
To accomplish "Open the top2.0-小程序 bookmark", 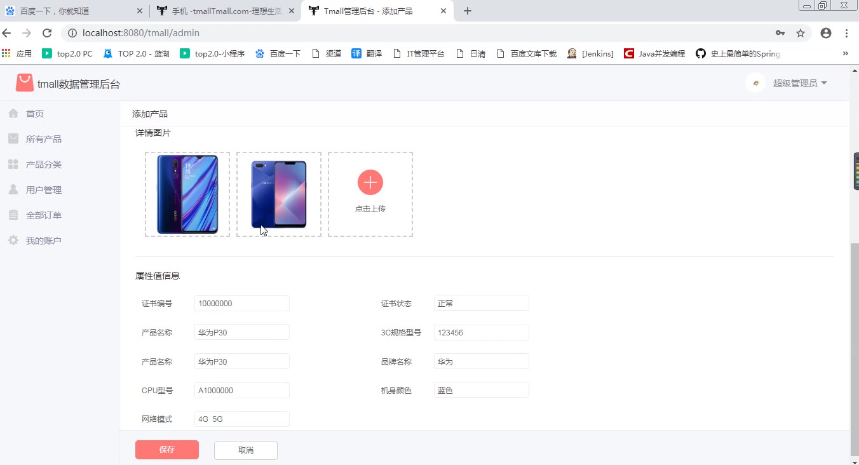I will (213, 54).
